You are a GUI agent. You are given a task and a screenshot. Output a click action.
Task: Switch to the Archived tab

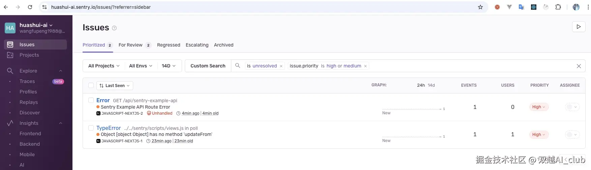(224, 45)
